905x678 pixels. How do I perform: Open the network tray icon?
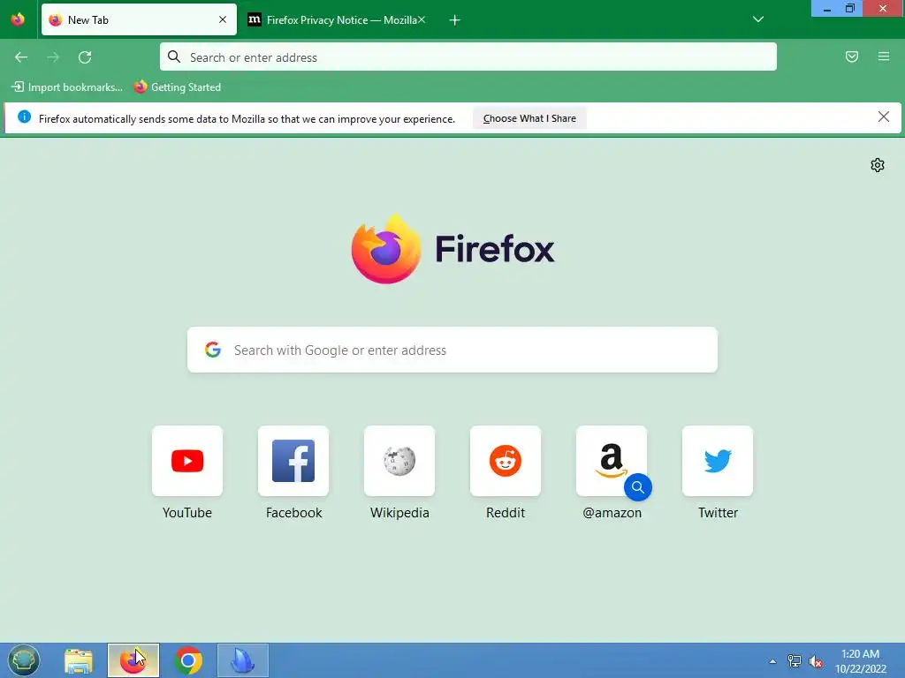point(795,661)
